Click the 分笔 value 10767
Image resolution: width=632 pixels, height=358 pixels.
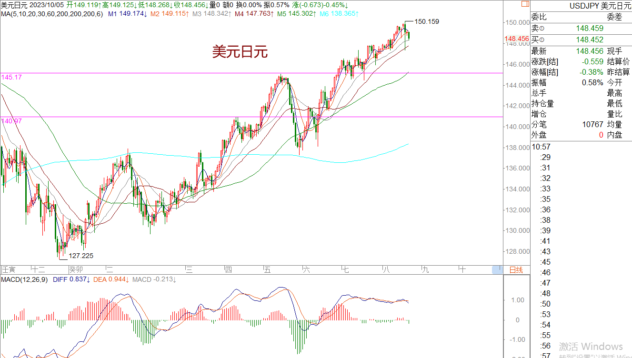pos(593,125)
